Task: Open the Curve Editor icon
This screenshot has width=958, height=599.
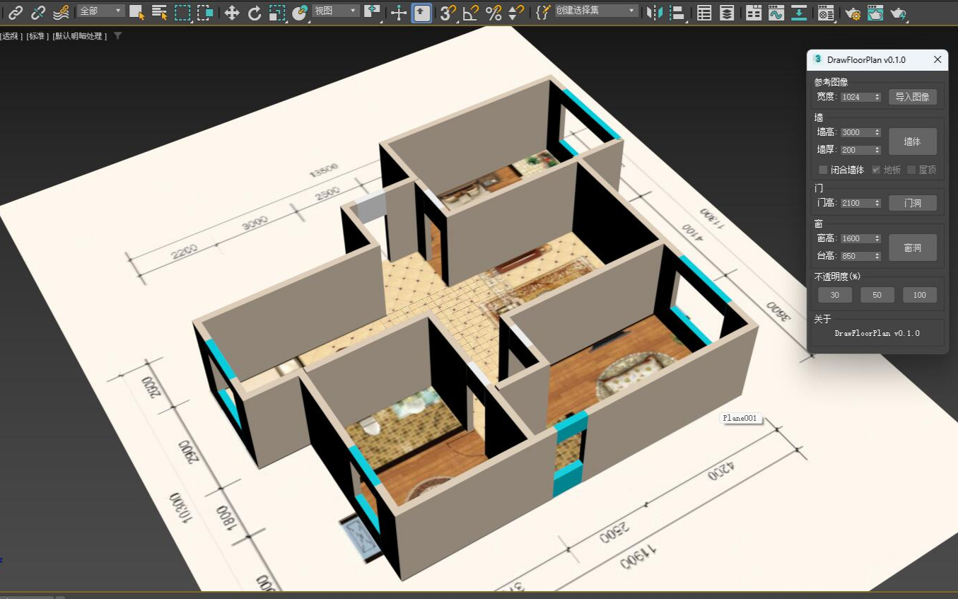Action: (x=776, y=12)
